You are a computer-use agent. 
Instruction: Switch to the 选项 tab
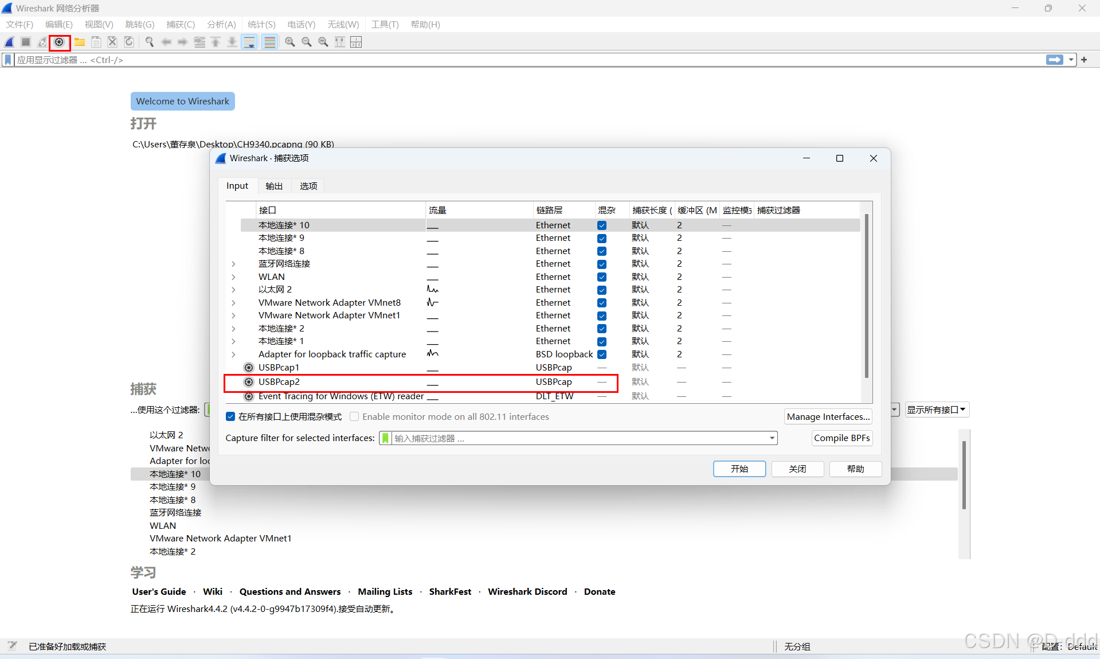(308, 185)
